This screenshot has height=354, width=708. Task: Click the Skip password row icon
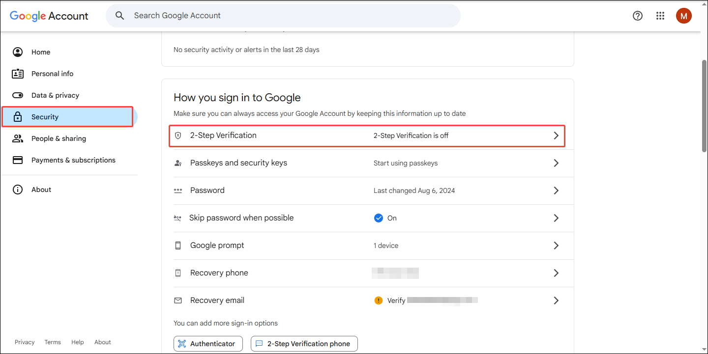[x=177, y=218]
